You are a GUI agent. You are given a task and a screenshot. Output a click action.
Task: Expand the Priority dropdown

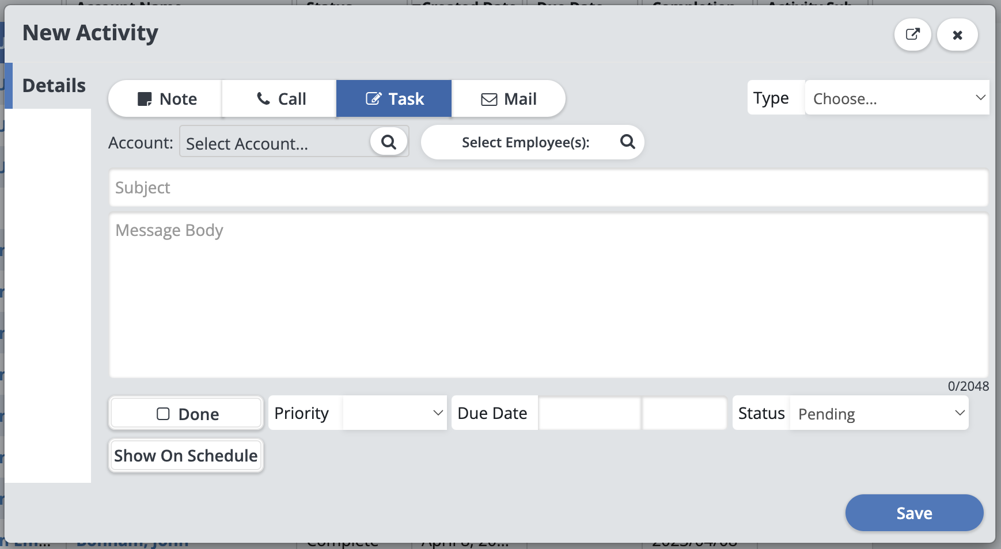pyautogui.click(x=395, y=413)
